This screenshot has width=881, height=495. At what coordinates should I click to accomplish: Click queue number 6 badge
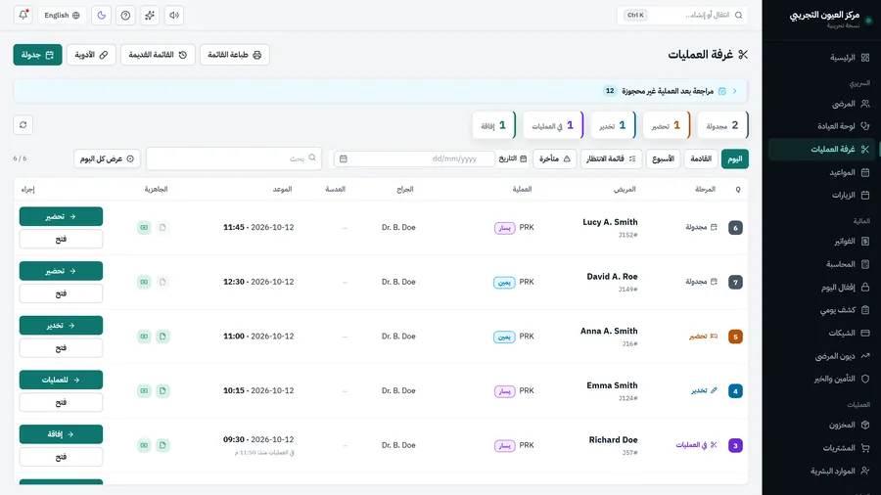coord(735,228)
